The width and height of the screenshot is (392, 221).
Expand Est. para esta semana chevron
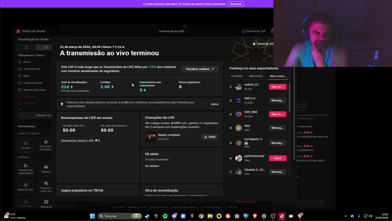click(x=127, y=126)
